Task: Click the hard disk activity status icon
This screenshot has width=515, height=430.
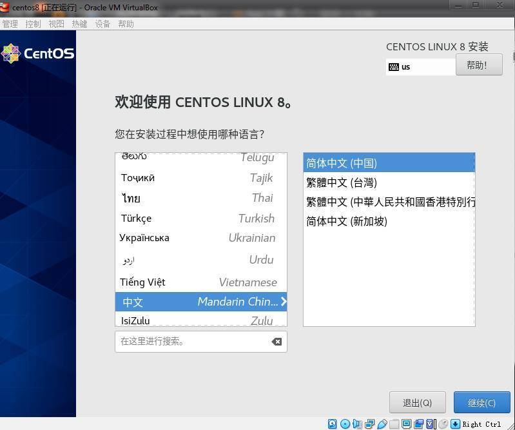Action: [333, 424]
